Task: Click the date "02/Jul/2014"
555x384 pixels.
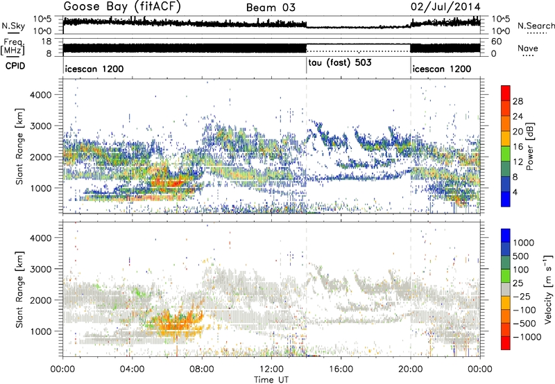Action: point(445,7)
